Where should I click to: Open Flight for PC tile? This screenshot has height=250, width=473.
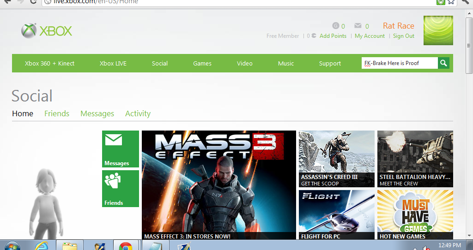click(337, 215)
